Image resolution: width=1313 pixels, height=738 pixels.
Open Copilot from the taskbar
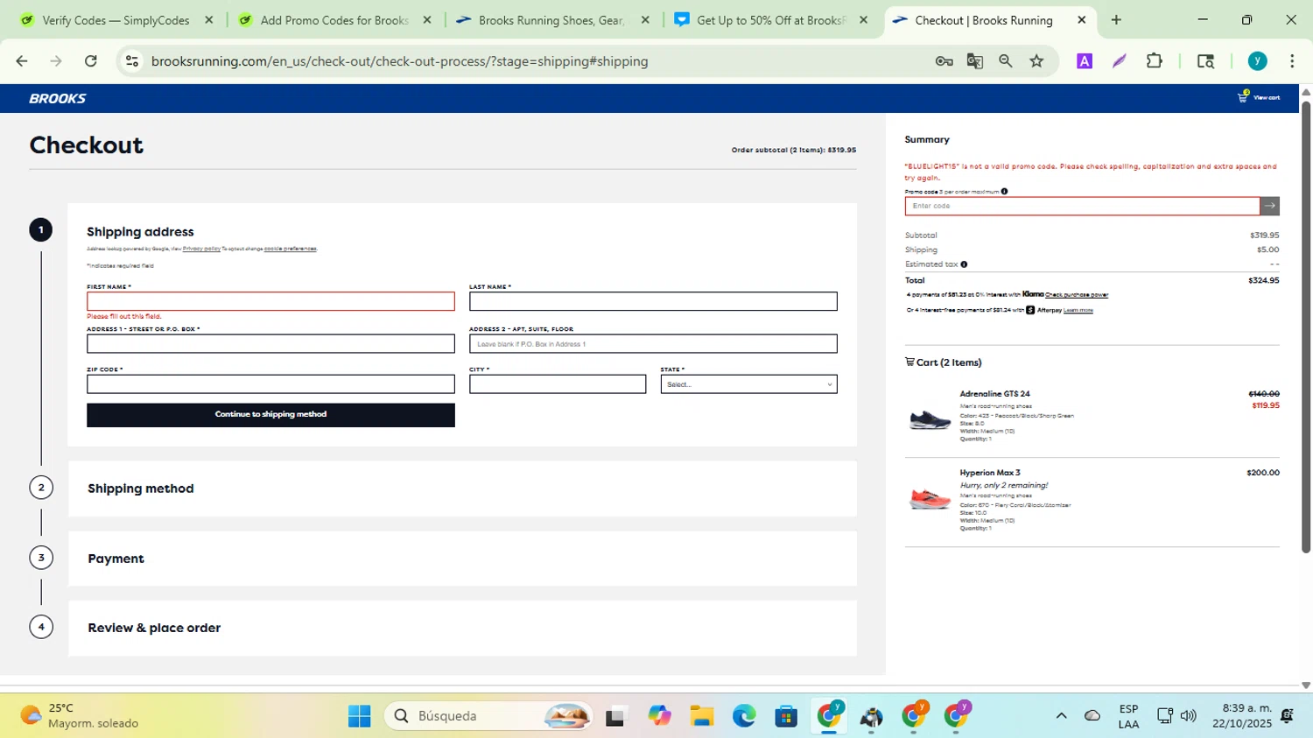(x=659, y=716)
